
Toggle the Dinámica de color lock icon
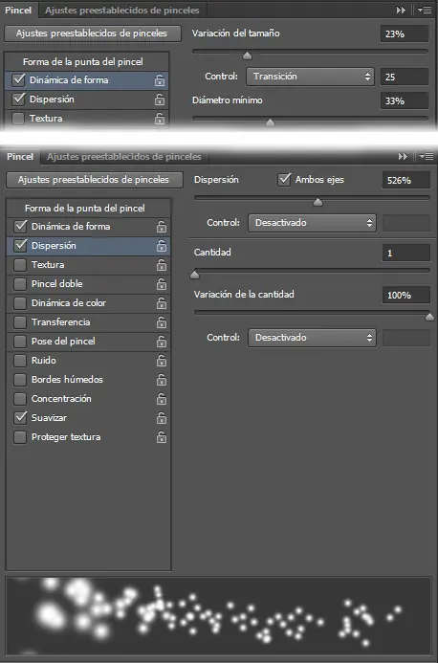(x=161, y=303)
